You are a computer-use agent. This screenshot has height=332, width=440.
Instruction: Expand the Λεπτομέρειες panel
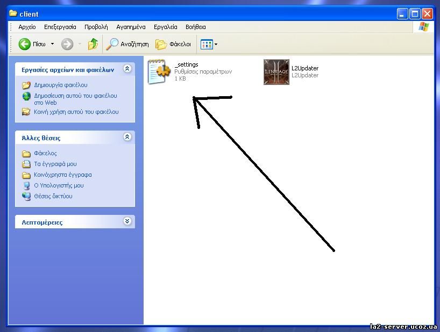[127, 221]
